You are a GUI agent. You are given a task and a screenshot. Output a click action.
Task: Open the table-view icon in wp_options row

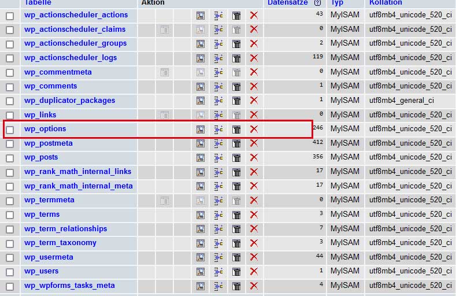click(201, 129)
